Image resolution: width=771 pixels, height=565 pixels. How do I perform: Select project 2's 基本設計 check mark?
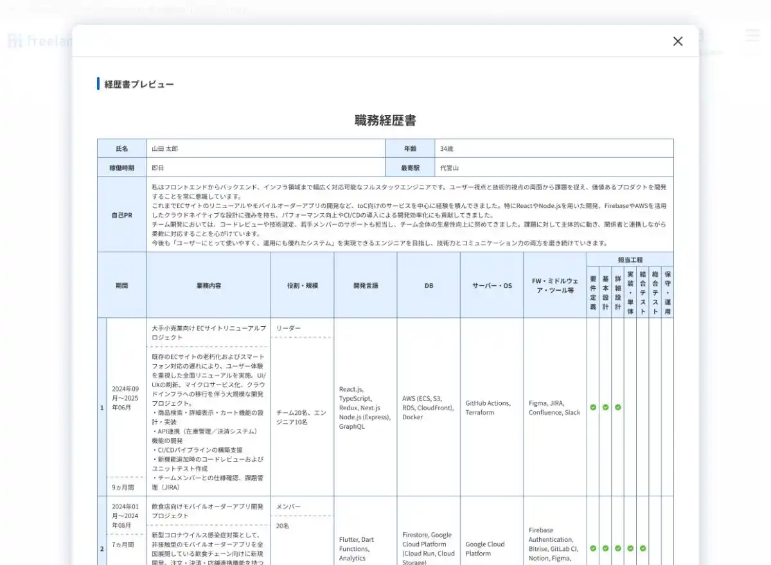605,548
